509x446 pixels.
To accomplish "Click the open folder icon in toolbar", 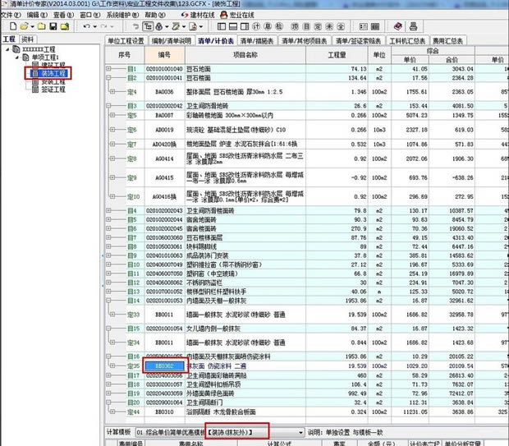I will tap(25, 26).
